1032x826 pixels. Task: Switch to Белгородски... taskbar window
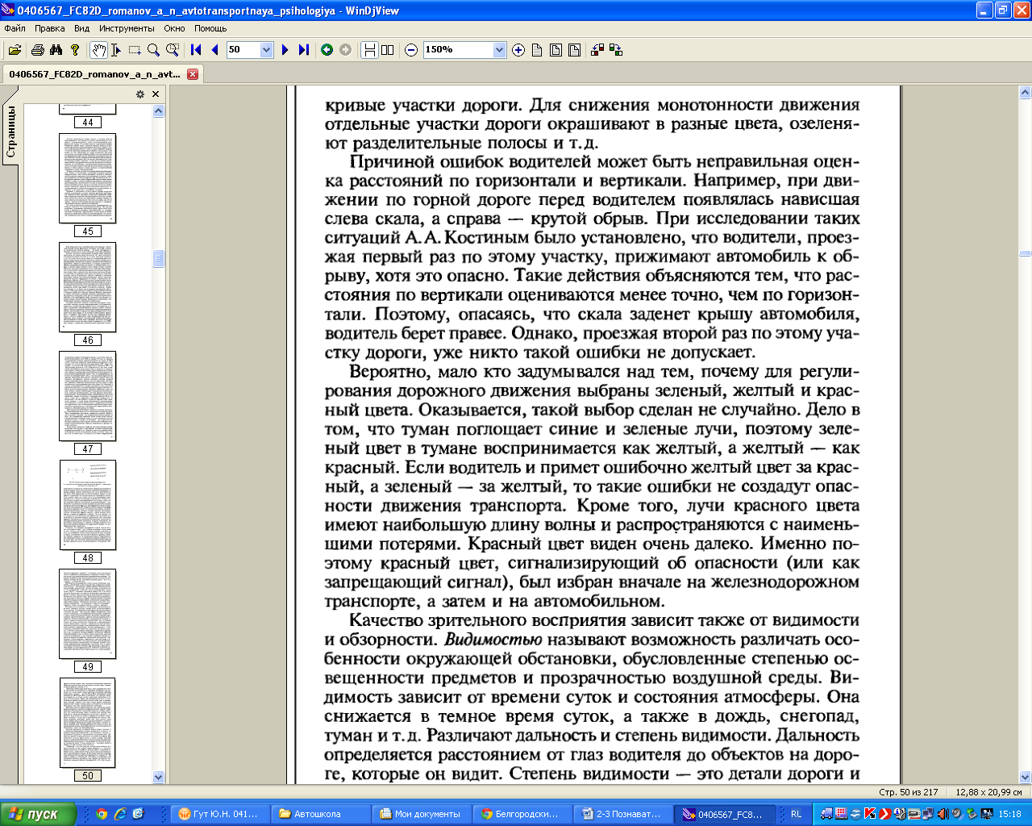click(522, 814)
